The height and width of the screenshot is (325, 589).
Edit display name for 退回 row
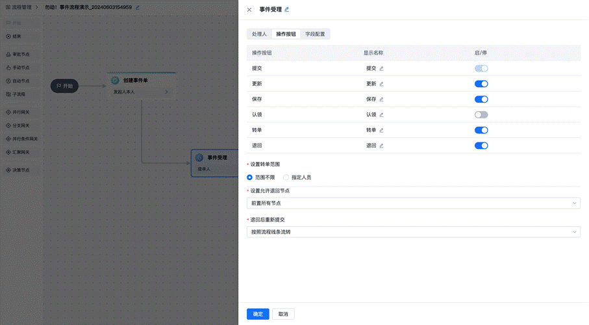381,146
